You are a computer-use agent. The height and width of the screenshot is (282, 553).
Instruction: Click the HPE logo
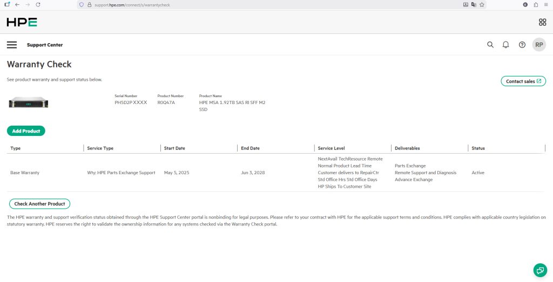point(22,22)
